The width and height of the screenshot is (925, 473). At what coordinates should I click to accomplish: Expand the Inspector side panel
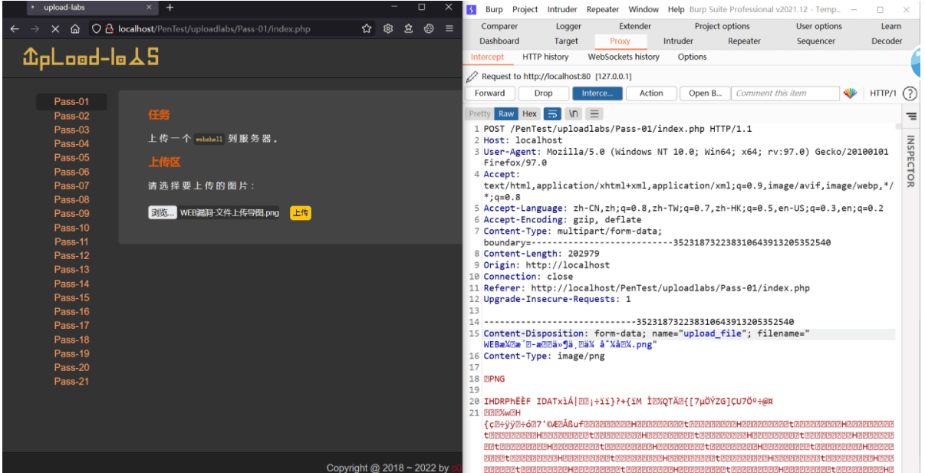(x=910, y=161)
